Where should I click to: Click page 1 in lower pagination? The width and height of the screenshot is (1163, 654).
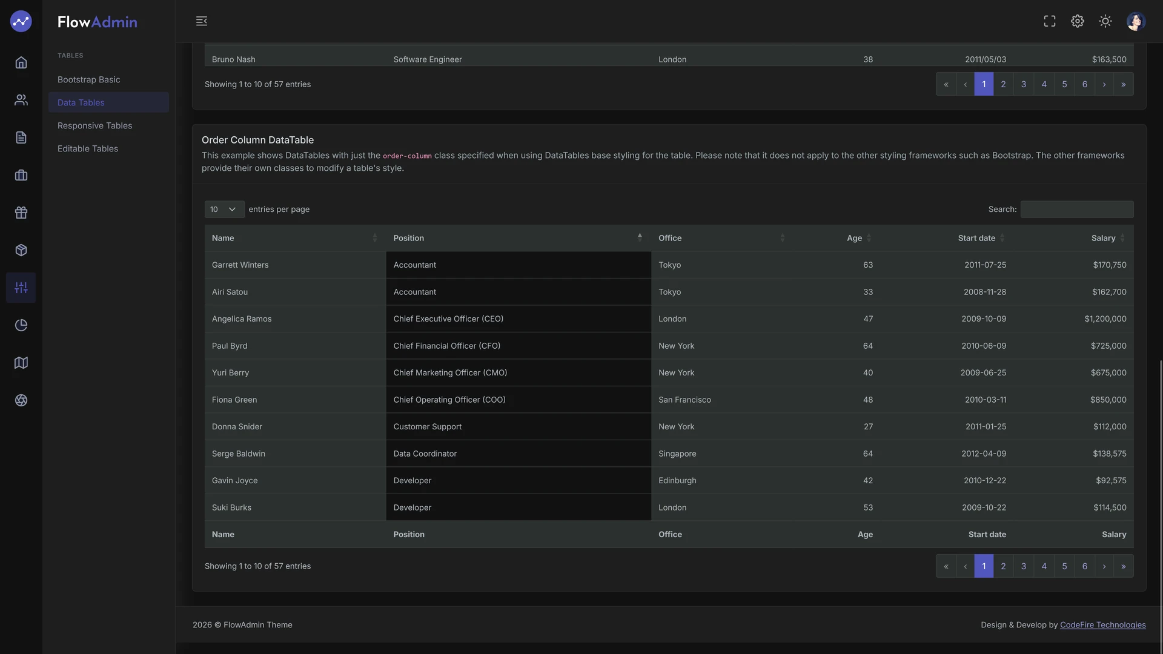click(984, 566)
